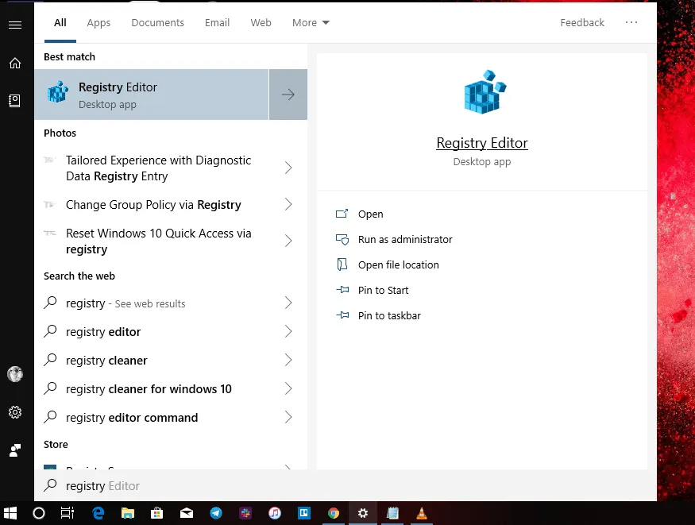The image size is (695, 525).
Task: Click the search box showing 'registry Editor'
Action: pyautogui.click(x=346, y=485)
